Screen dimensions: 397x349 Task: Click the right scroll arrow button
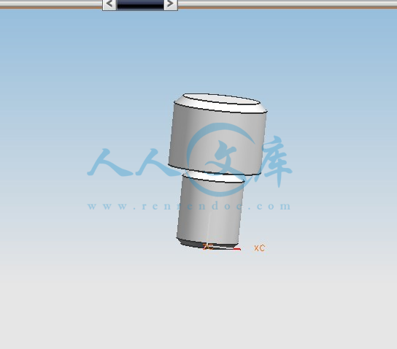point(171,4)
